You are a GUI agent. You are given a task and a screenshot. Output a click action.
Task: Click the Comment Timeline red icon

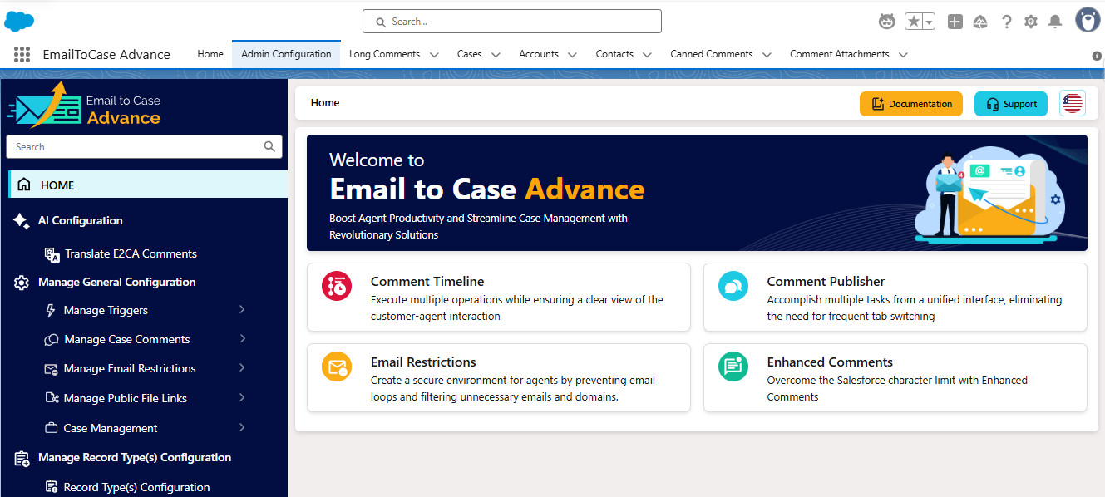tap(337, 286)
